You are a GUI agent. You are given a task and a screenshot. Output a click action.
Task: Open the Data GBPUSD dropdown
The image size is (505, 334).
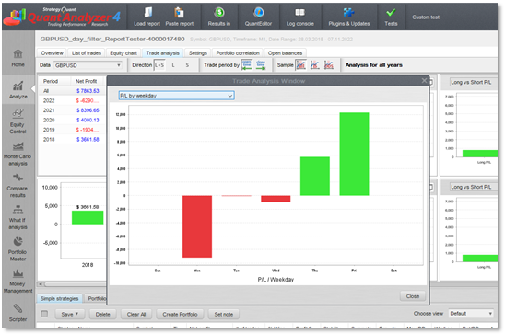pos(88,65)
